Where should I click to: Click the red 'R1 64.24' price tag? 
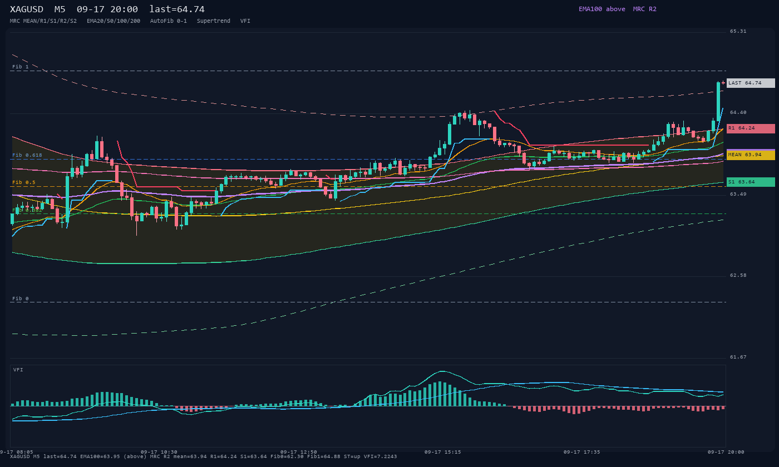pos(751,128)
